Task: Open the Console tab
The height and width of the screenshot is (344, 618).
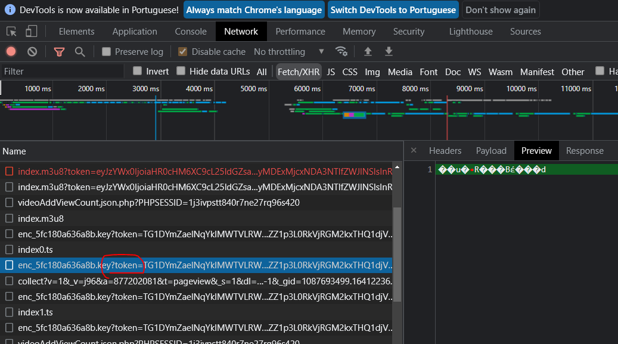Action: pyautogui.click(x=191, y=32)
